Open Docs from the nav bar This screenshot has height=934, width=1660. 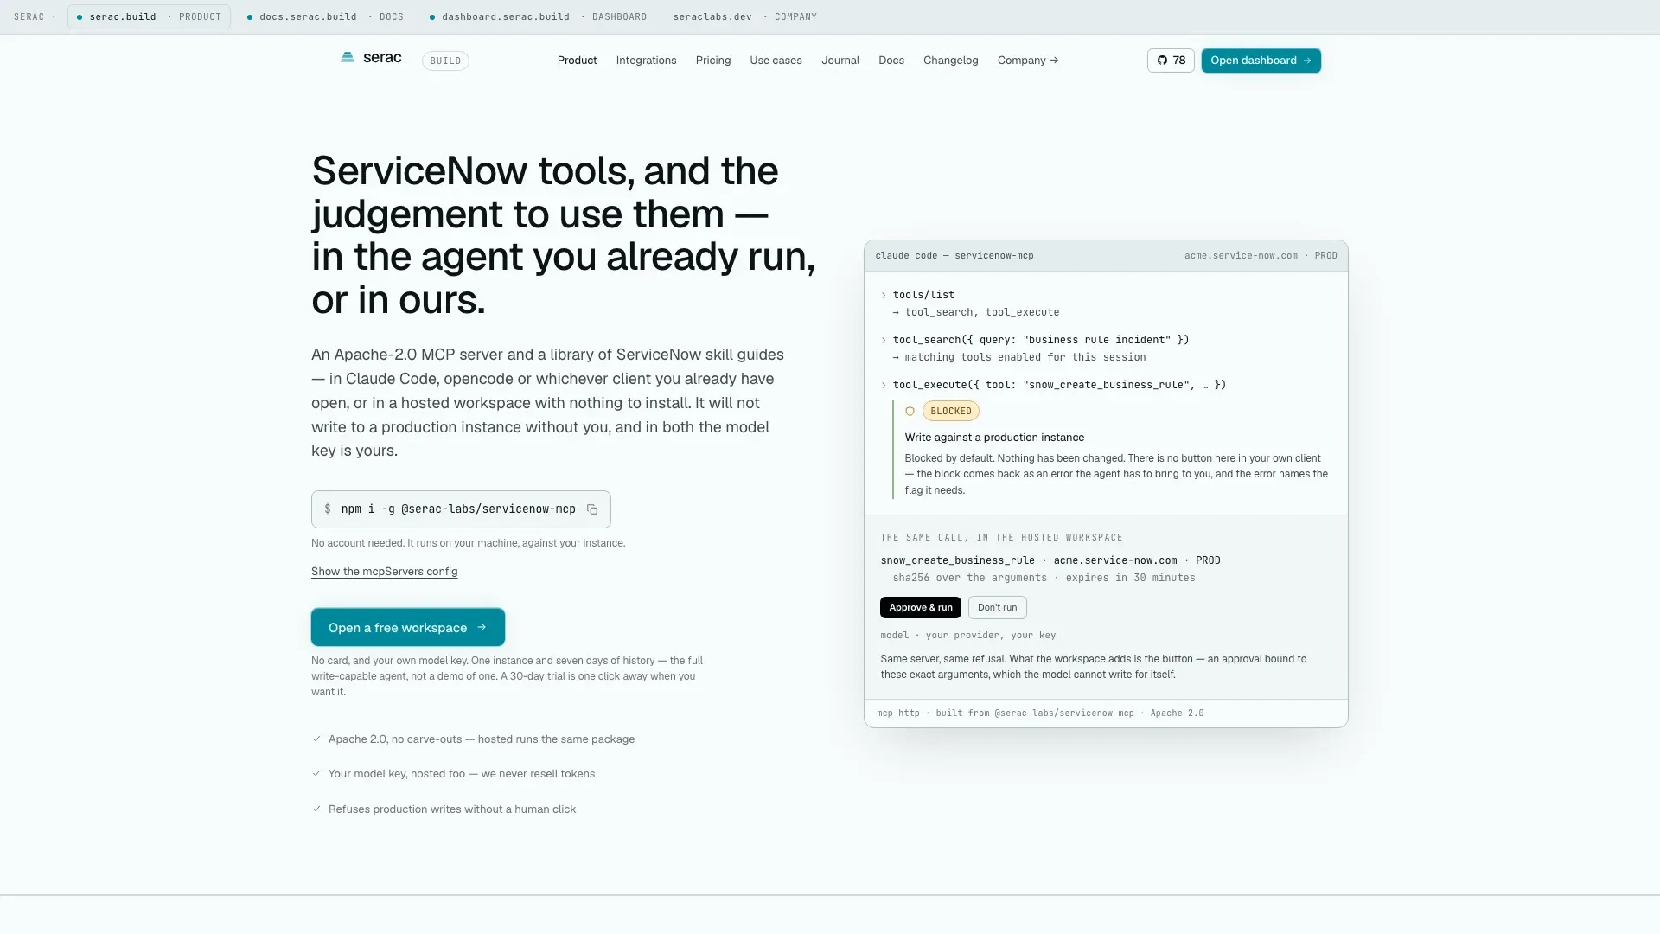point(891,61)
